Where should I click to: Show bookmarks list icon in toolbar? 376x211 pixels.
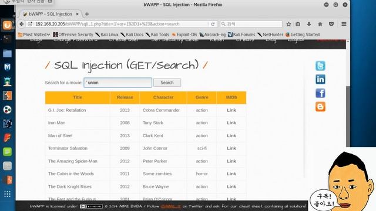coord(298,24)
